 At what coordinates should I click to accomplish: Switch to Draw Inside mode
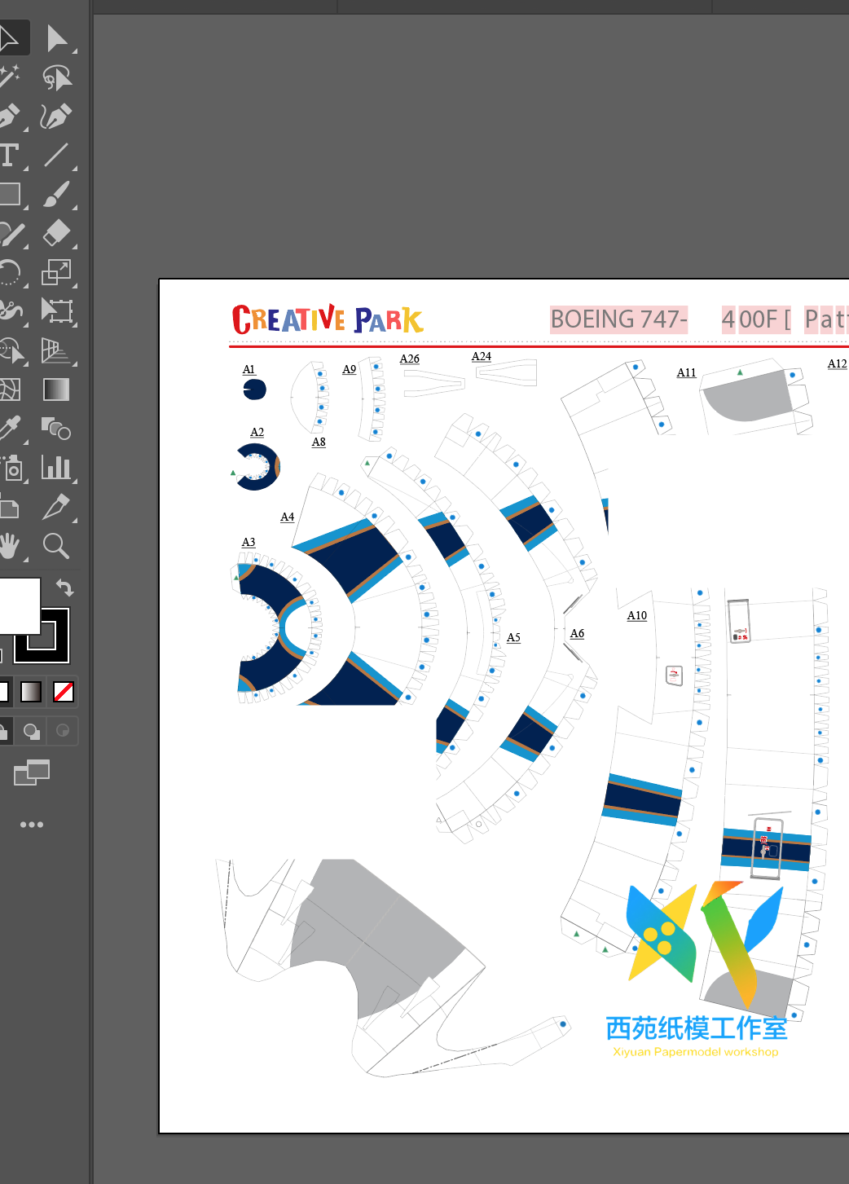point(63,731)
